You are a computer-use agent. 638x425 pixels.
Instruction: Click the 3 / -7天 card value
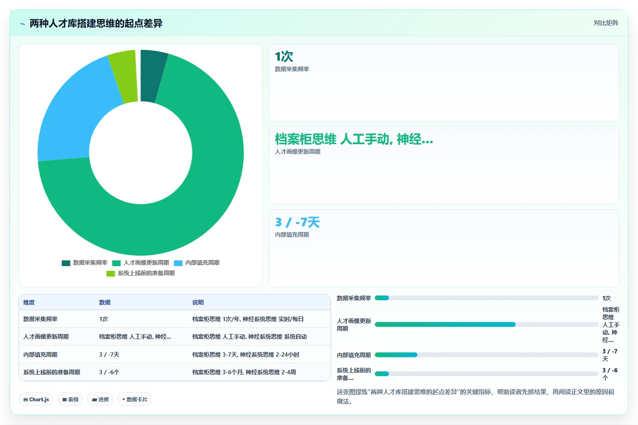tap(297, 222)
